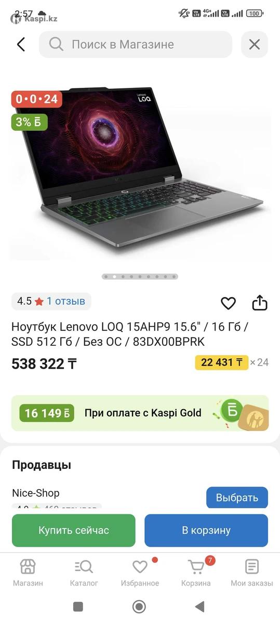Tap the image carousel page dots

[x=140, y=277]
